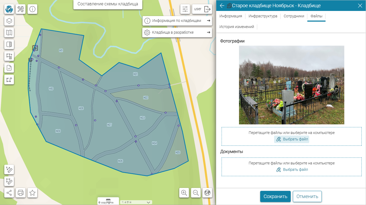
Task: Show full extent globe button
Action: [207, 193]
